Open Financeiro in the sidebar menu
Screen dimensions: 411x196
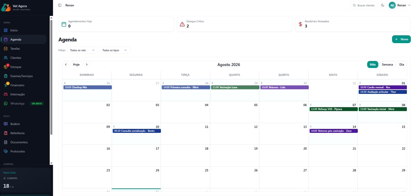pos(24,85)
